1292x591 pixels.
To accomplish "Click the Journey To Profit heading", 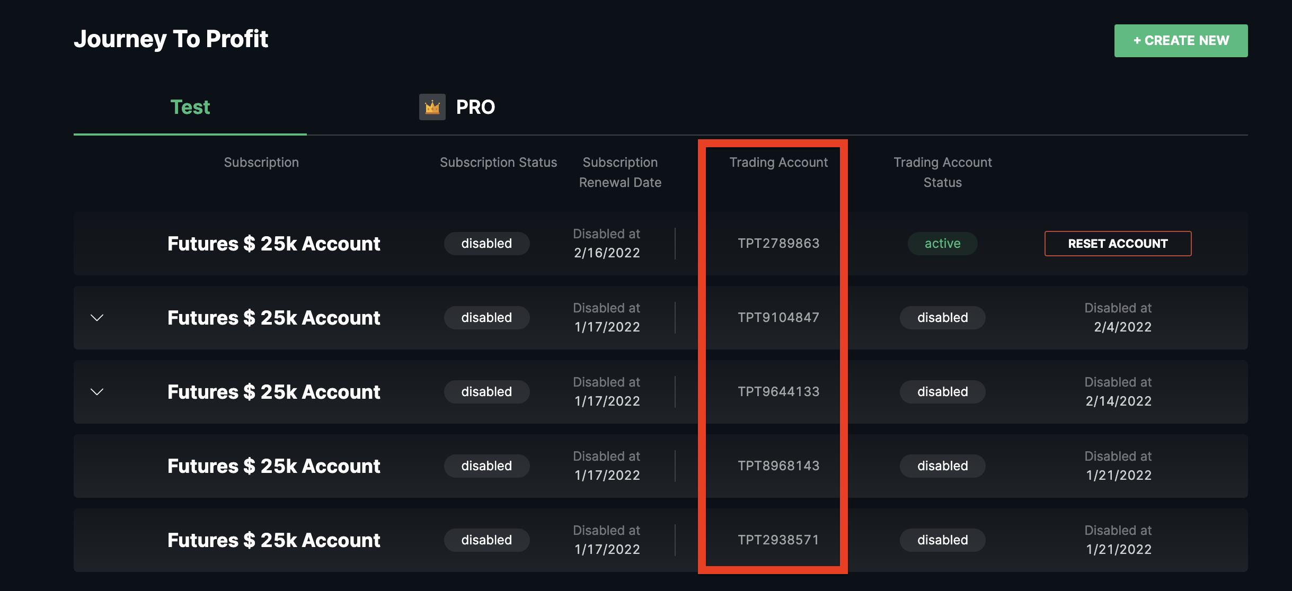I will (x=171, y=39).
